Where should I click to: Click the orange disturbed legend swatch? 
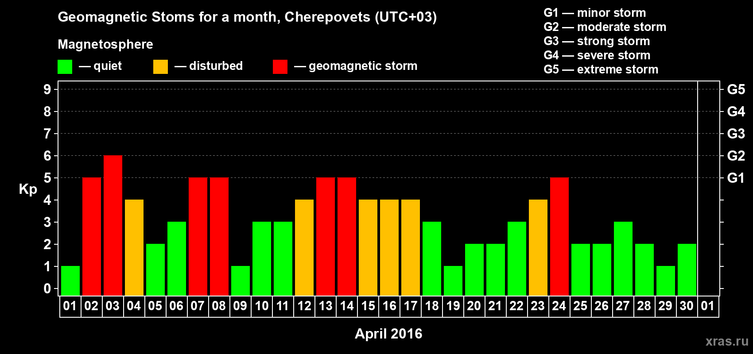160,67
